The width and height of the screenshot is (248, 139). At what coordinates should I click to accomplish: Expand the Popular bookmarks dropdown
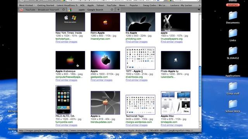pos(135,5)
